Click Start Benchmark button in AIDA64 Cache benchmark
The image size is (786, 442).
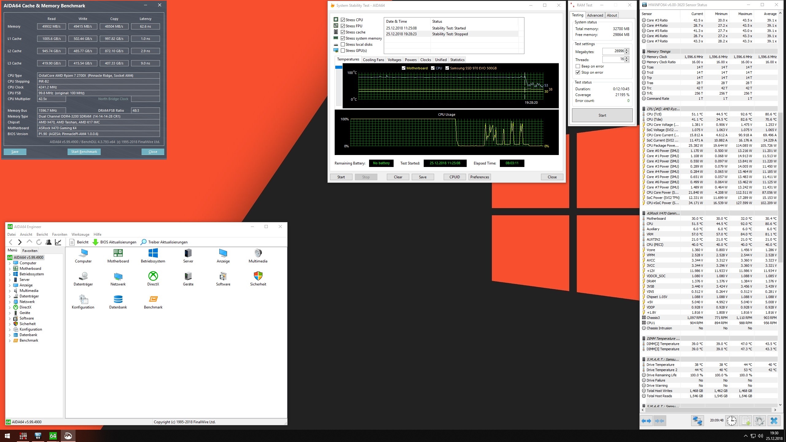[x=84, y=152]
